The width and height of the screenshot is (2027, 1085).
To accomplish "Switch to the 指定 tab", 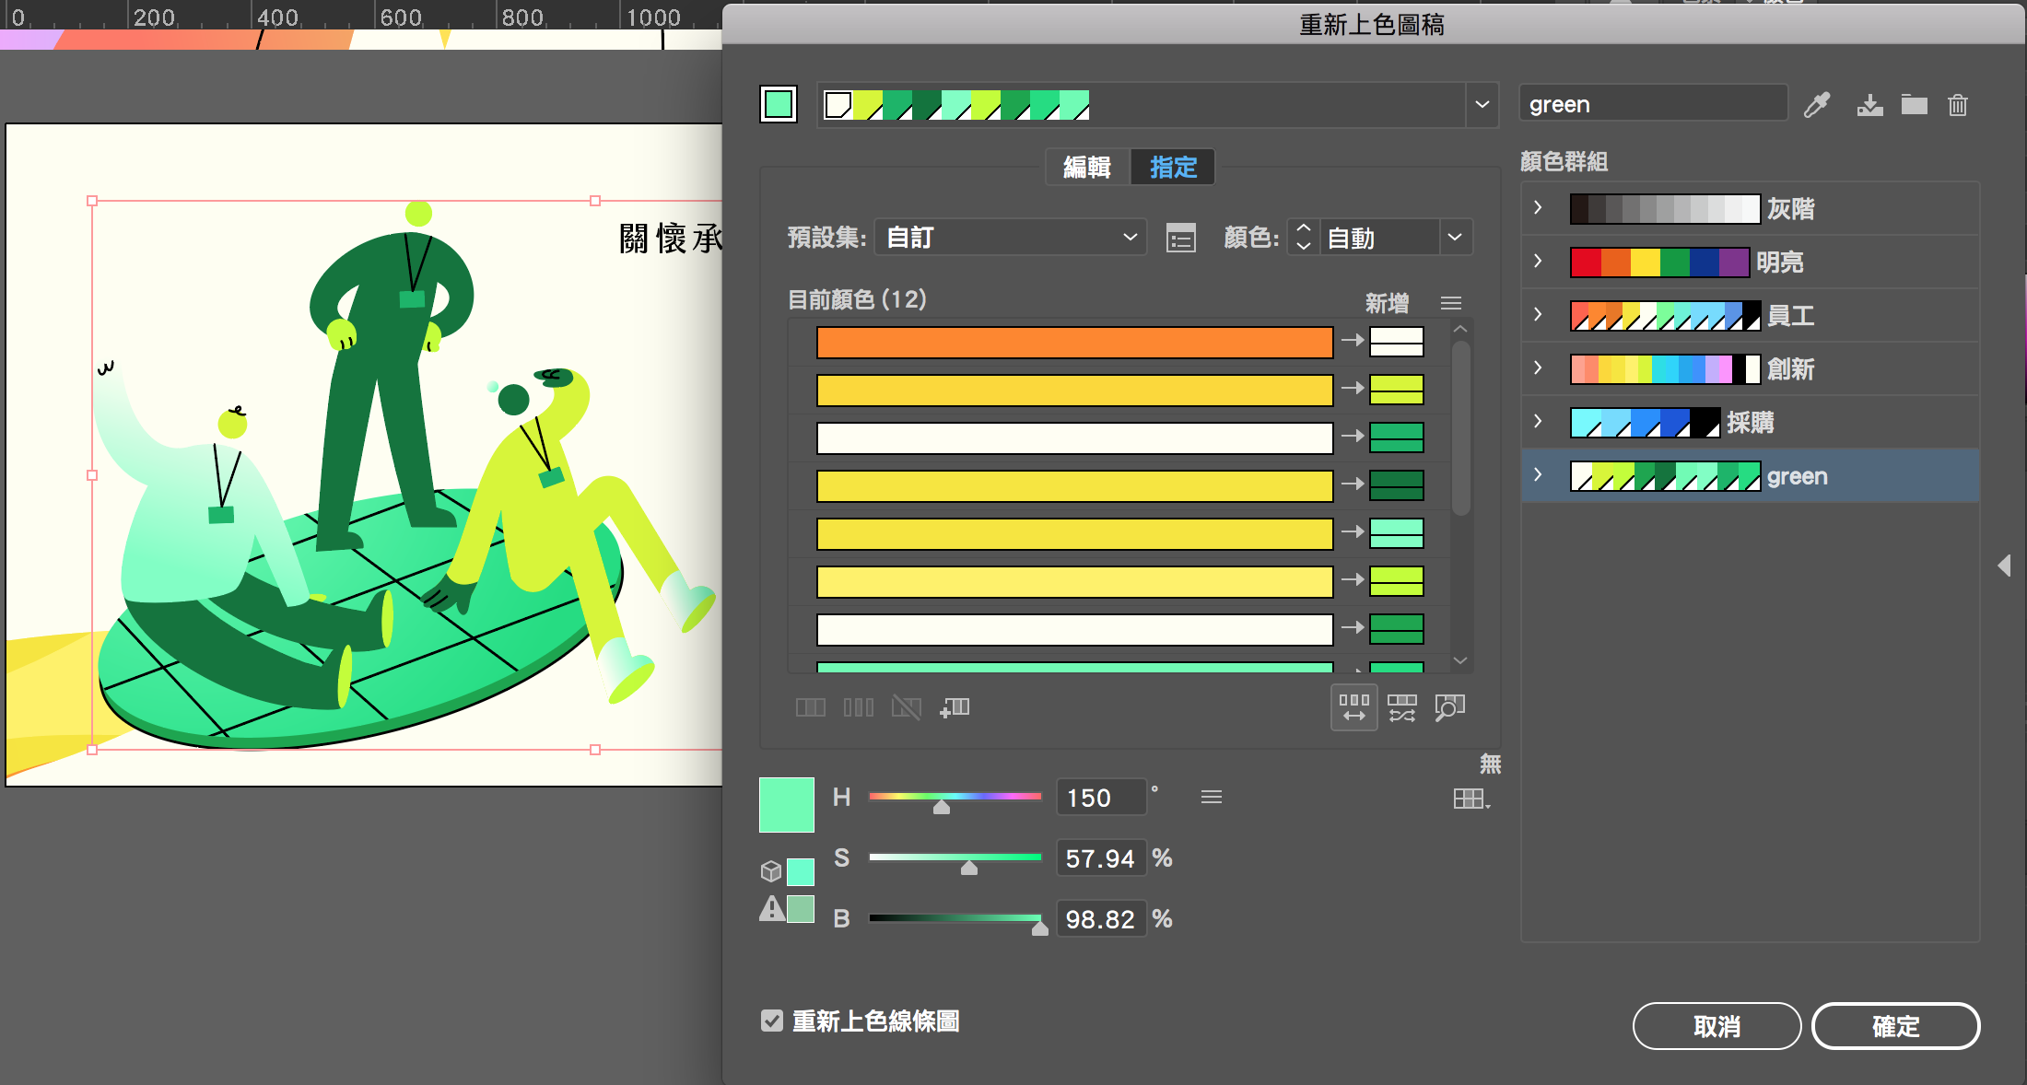I will (1173, 167).
